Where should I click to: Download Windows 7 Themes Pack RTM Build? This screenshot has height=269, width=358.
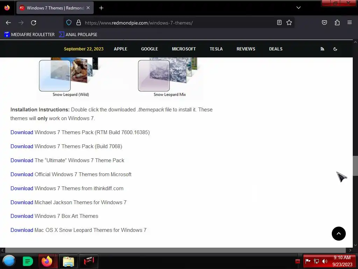tap(22, 132)
